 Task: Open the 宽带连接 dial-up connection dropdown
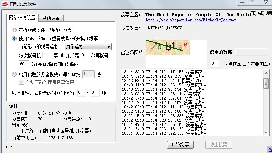[x=87, y=46]
